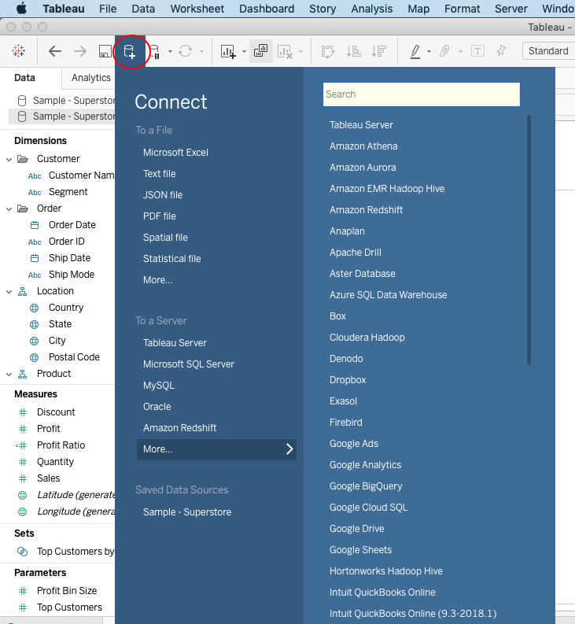Click the Clear Sheet icon
Viewport: 575px width, 624px height.
(285, 51)
